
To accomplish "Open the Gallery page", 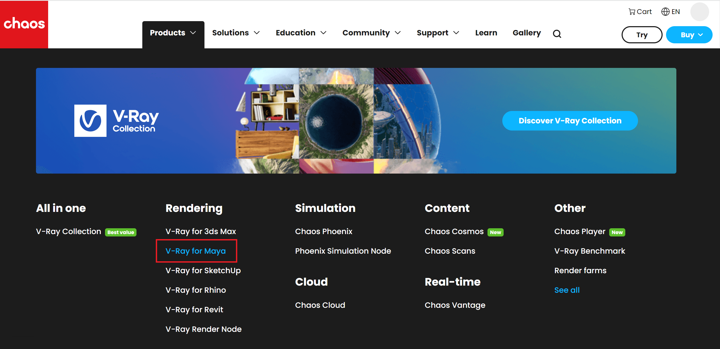I will [527, 33].
